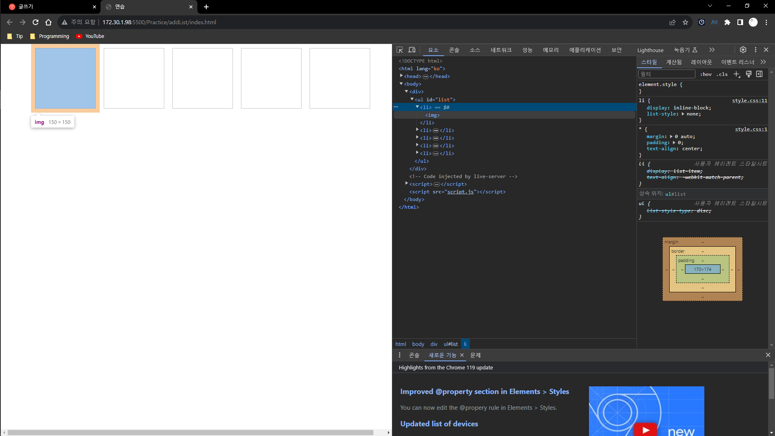Screen dimensions: 775x436
Task: Open the 계산됨 styles tab
Action: [x=674, y=62]
